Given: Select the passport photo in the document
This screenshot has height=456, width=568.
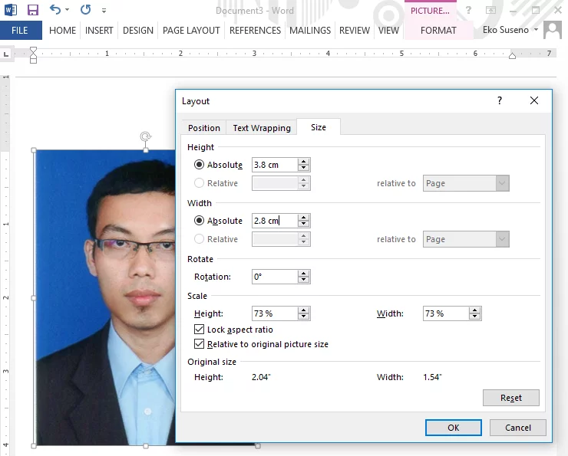Looking at the screenshot, I should 105,298.
